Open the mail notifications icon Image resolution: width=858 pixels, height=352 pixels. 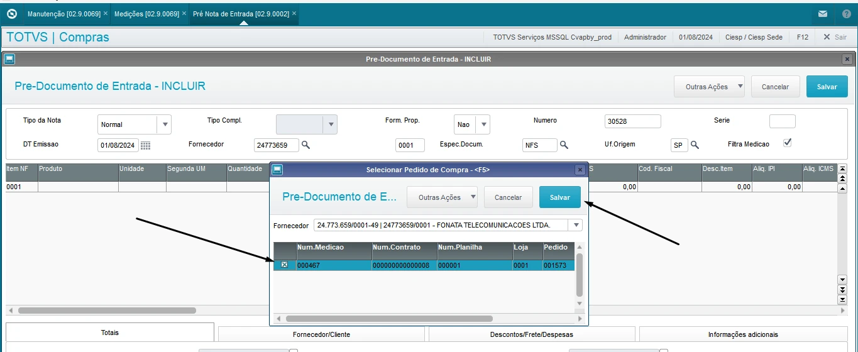822,13
